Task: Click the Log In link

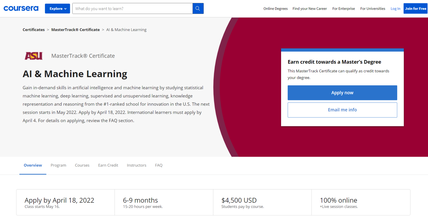Action: click(395, 9)
